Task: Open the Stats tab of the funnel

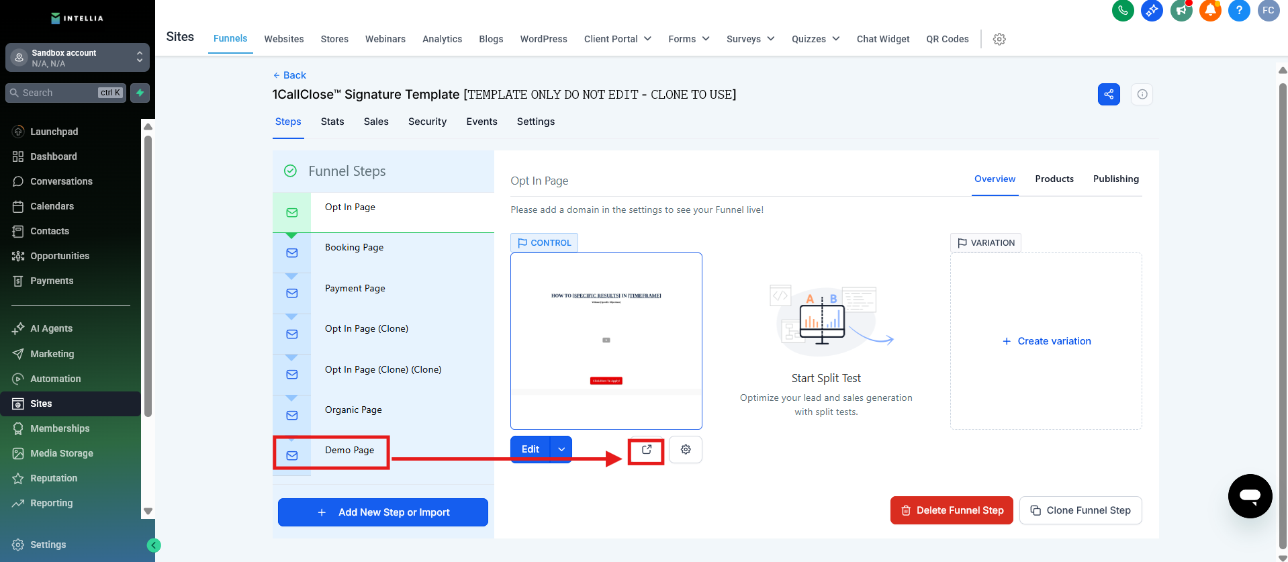Action: 332,122
